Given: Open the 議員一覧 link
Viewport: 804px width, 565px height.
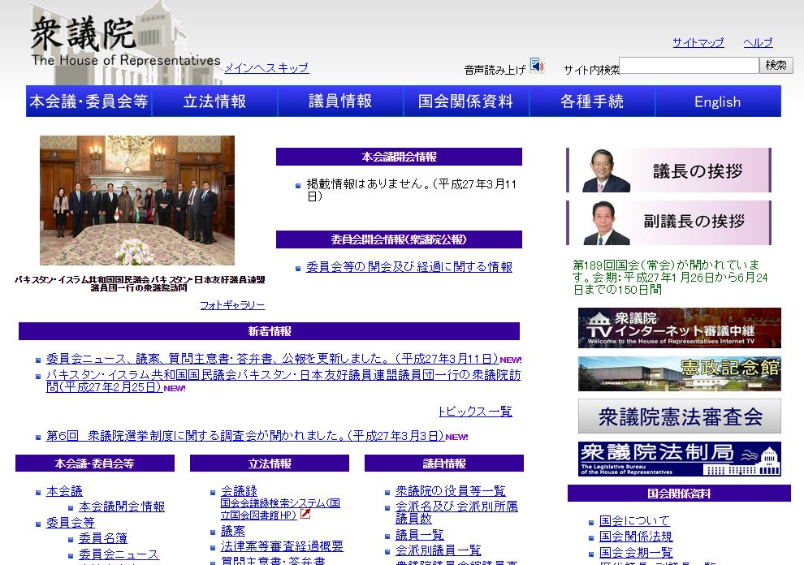Looking at the screenshot, I should pos(420,535).
